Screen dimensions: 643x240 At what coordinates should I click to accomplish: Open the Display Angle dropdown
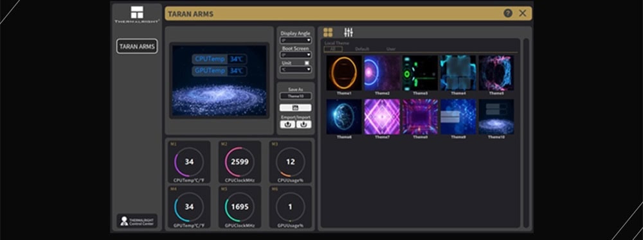[x=296, y=40]
